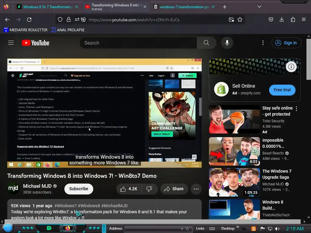Click the page vertical scrollbar
311x233 pixels.
309,59
